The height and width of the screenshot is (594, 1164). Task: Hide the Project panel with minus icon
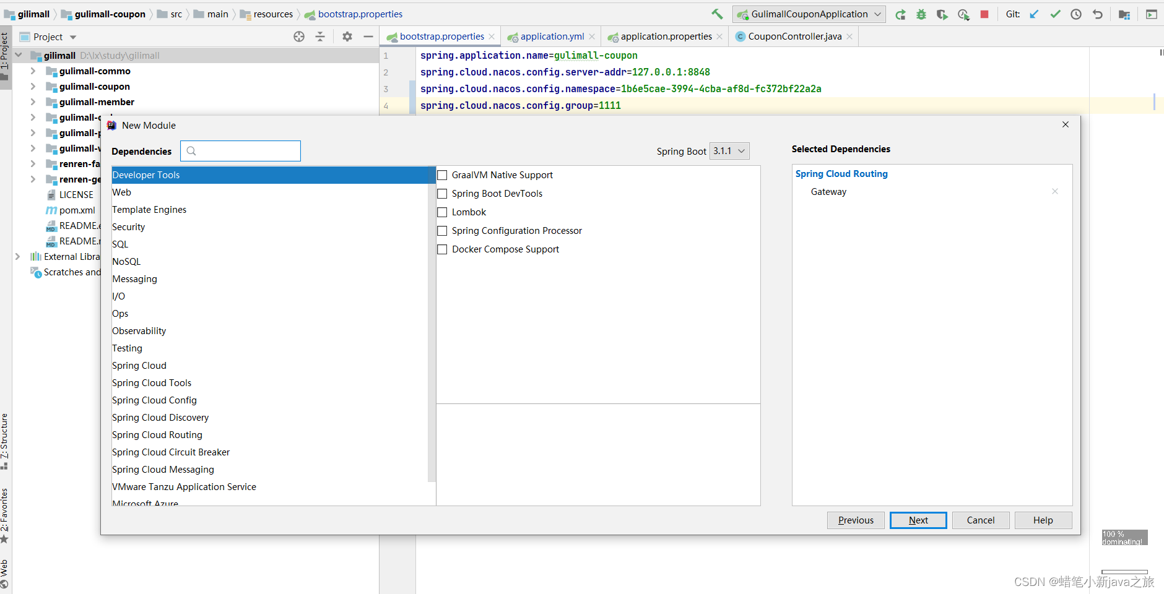click(368, 37)
